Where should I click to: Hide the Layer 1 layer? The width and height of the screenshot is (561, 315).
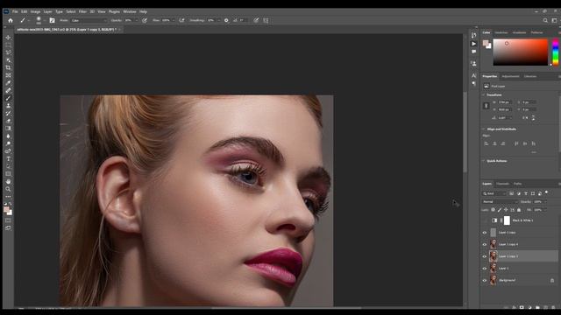pos(485,269)
